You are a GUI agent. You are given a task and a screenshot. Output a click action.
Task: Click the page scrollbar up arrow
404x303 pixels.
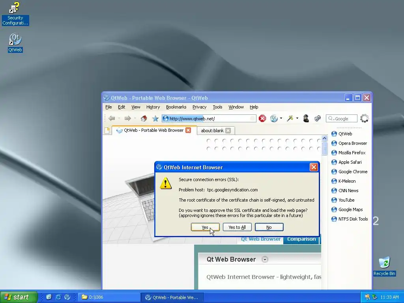pyautogui.click(x=324, y=138)
